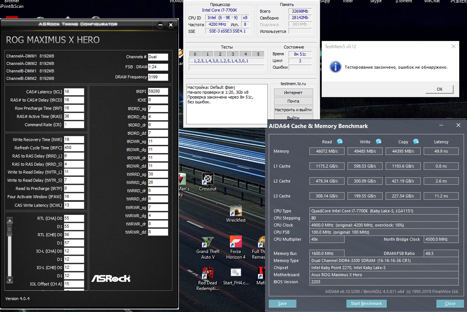Open Grand Theft Auto V shortcut
The image size is (467, 312).
(208, 248)
